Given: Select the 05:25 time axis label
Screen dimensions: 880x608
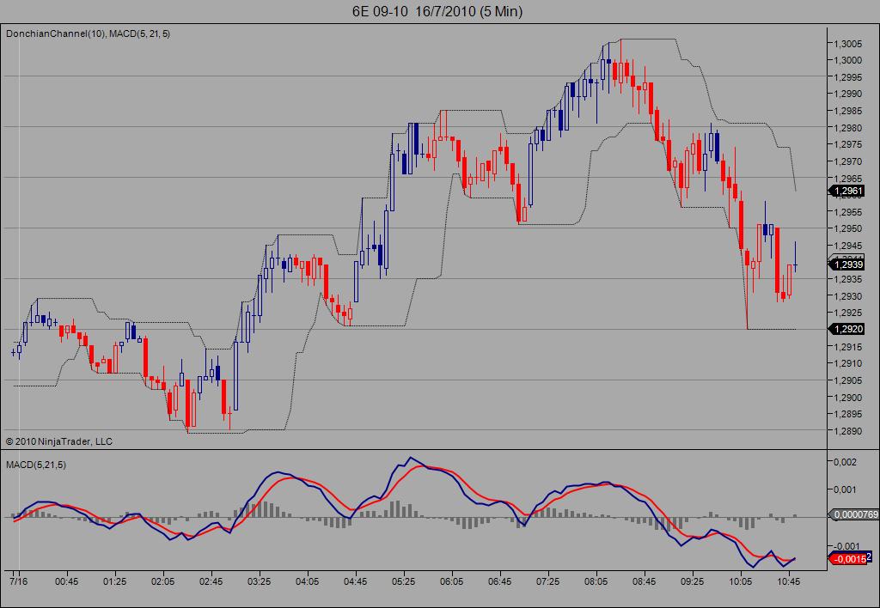Looking at the screenshot, I should click(404, 581).
